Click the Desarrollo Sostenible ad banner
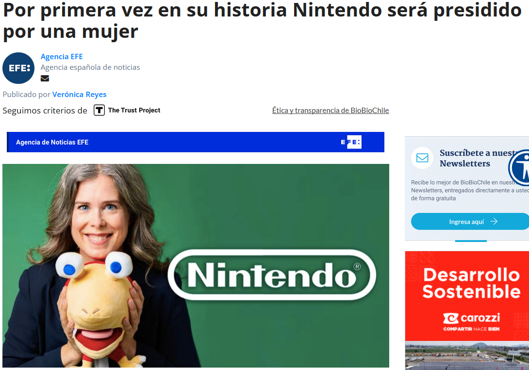 coord(467,296)
